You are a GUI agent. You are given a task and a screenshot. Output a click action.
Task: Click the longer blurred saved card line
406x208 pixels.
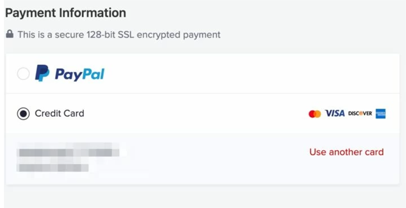click(x=69, y=153)
